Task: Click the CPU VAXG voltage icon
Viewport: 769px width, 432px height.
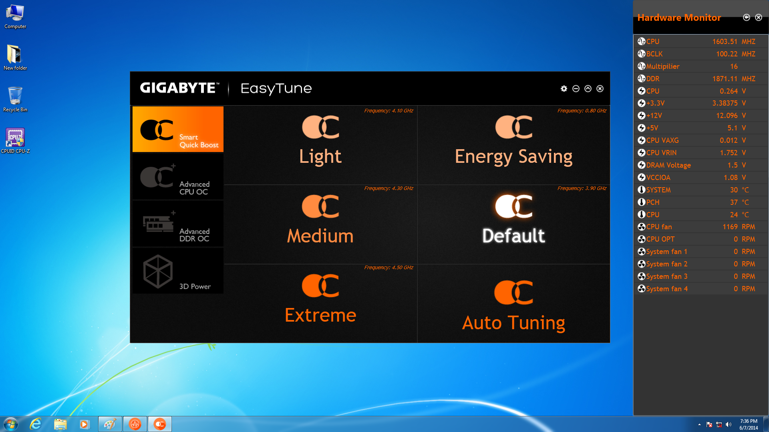Action: (641, 140)
